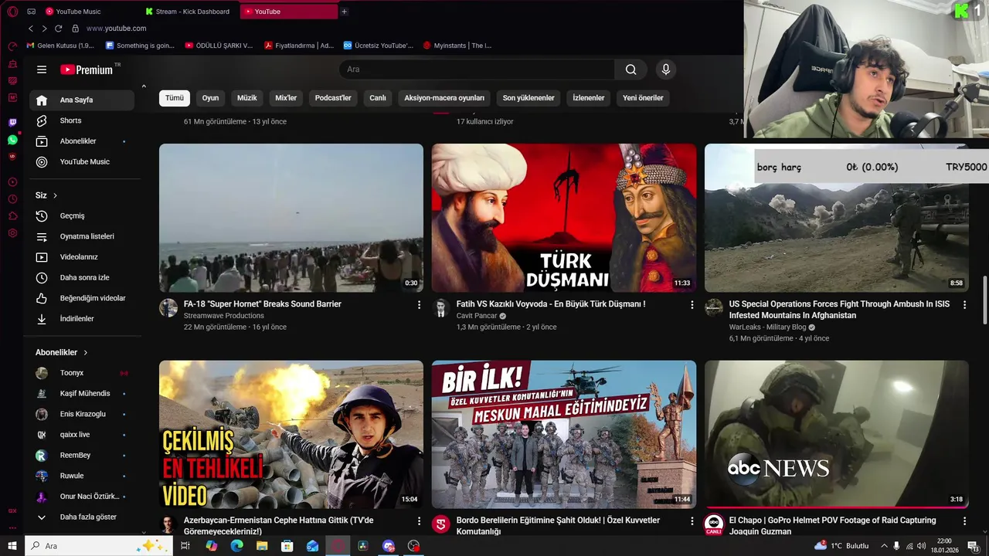Image resolution: width=989 pixels, height=556 pixels.
Task: Open the notification center icon
Action: tap(974, 546)
